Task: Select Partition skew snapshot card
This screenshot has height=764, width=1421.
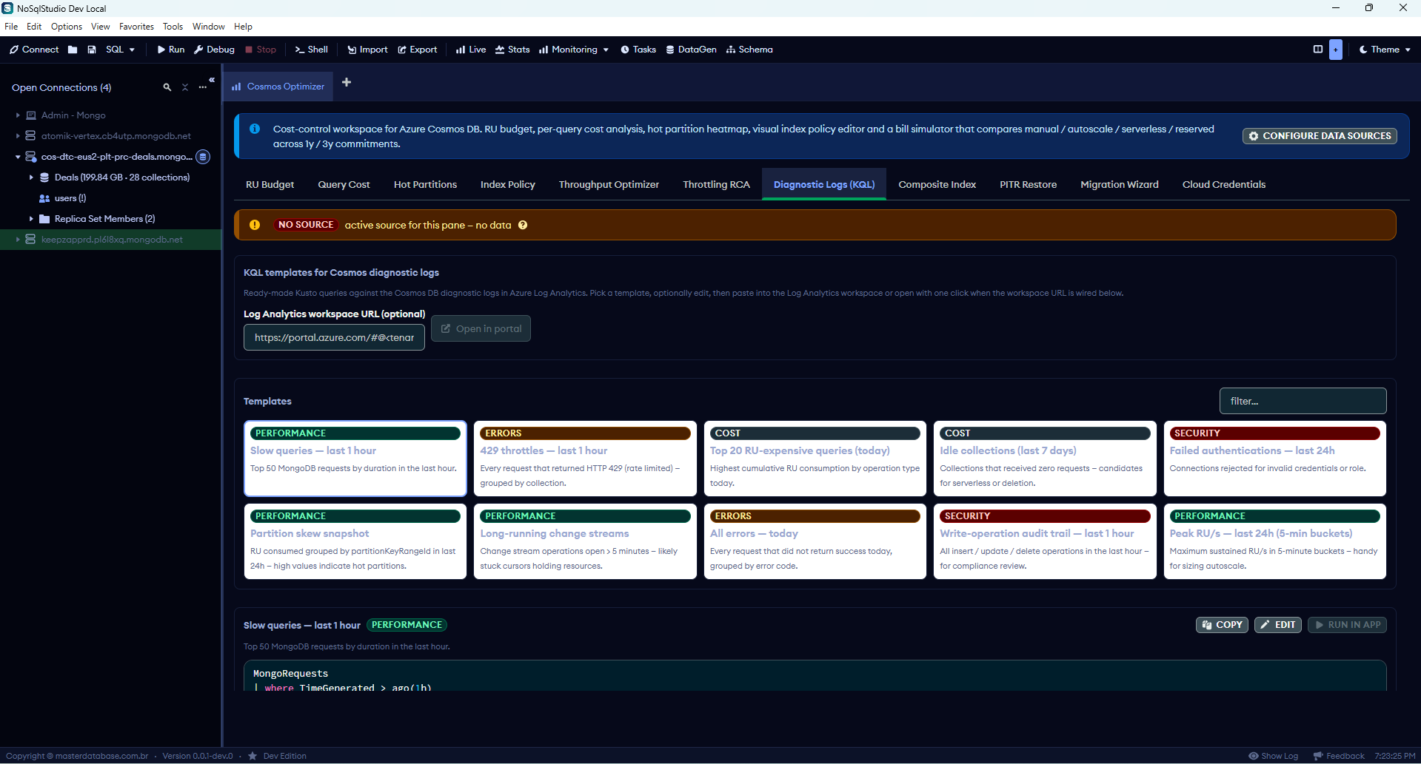Action: 355,541
